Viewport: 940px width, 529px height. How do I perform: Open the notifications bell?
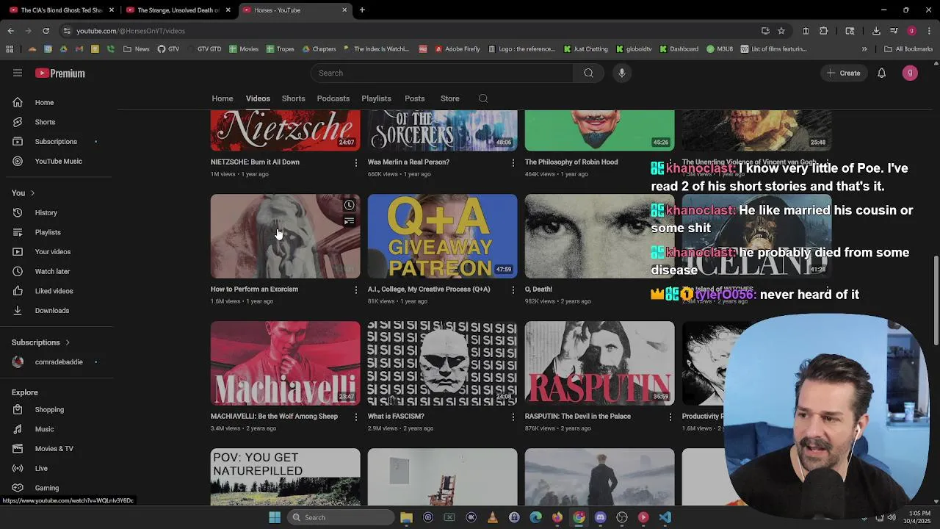tap(881, 73)
